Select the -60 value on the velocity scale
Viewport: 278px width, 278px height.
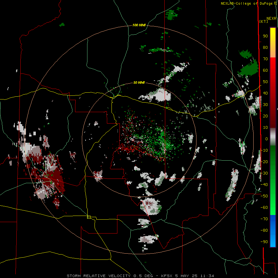point(264,208)
